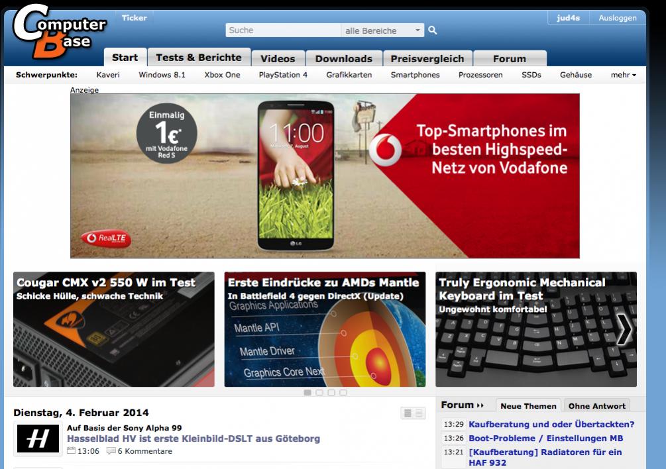This screenshot has height=469, width=666.
Task: Click the Forum heading arrows icon
Action: coord(480,405)
